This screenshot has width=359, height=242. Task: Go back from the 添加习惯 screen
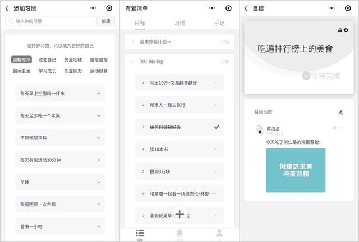(7, 8)
